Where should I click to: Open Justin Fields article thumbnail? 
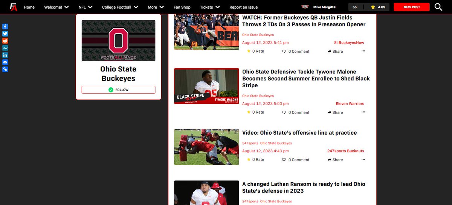click(206, 32)
